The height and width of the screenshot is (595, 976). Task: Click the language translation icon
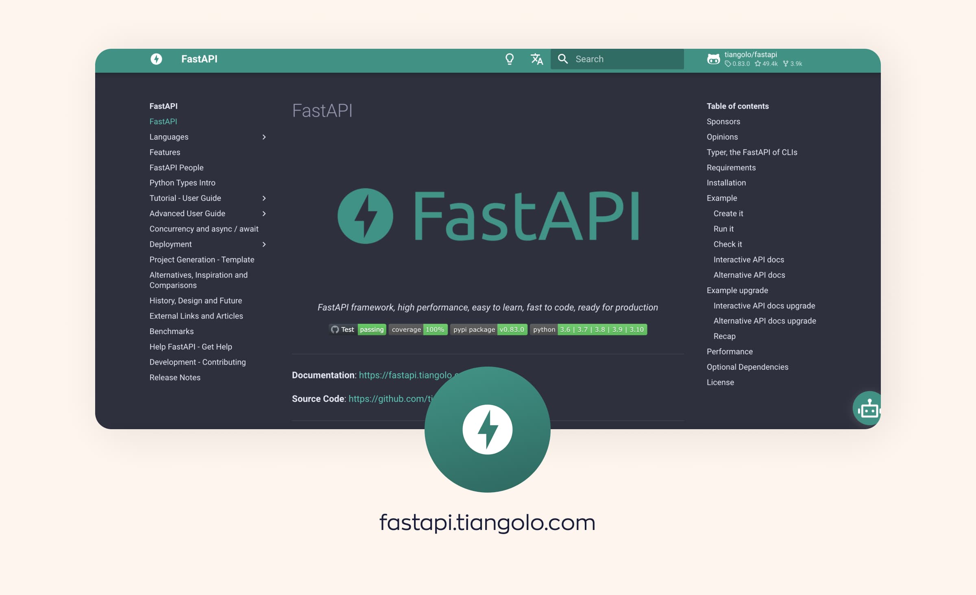pos(536,59)
